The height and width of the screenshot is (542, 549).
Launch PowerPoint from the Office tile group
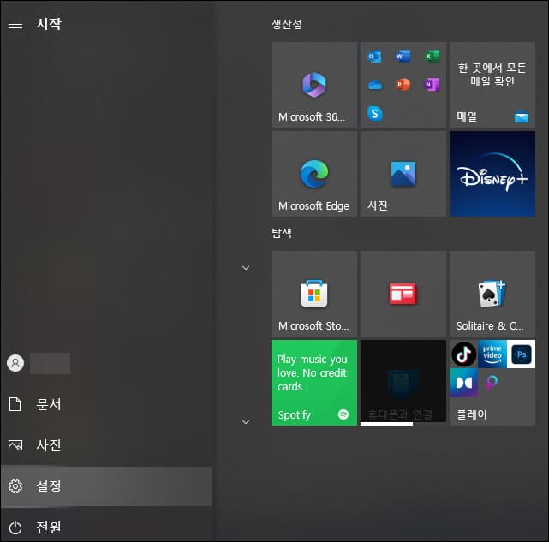pos(403,85)
